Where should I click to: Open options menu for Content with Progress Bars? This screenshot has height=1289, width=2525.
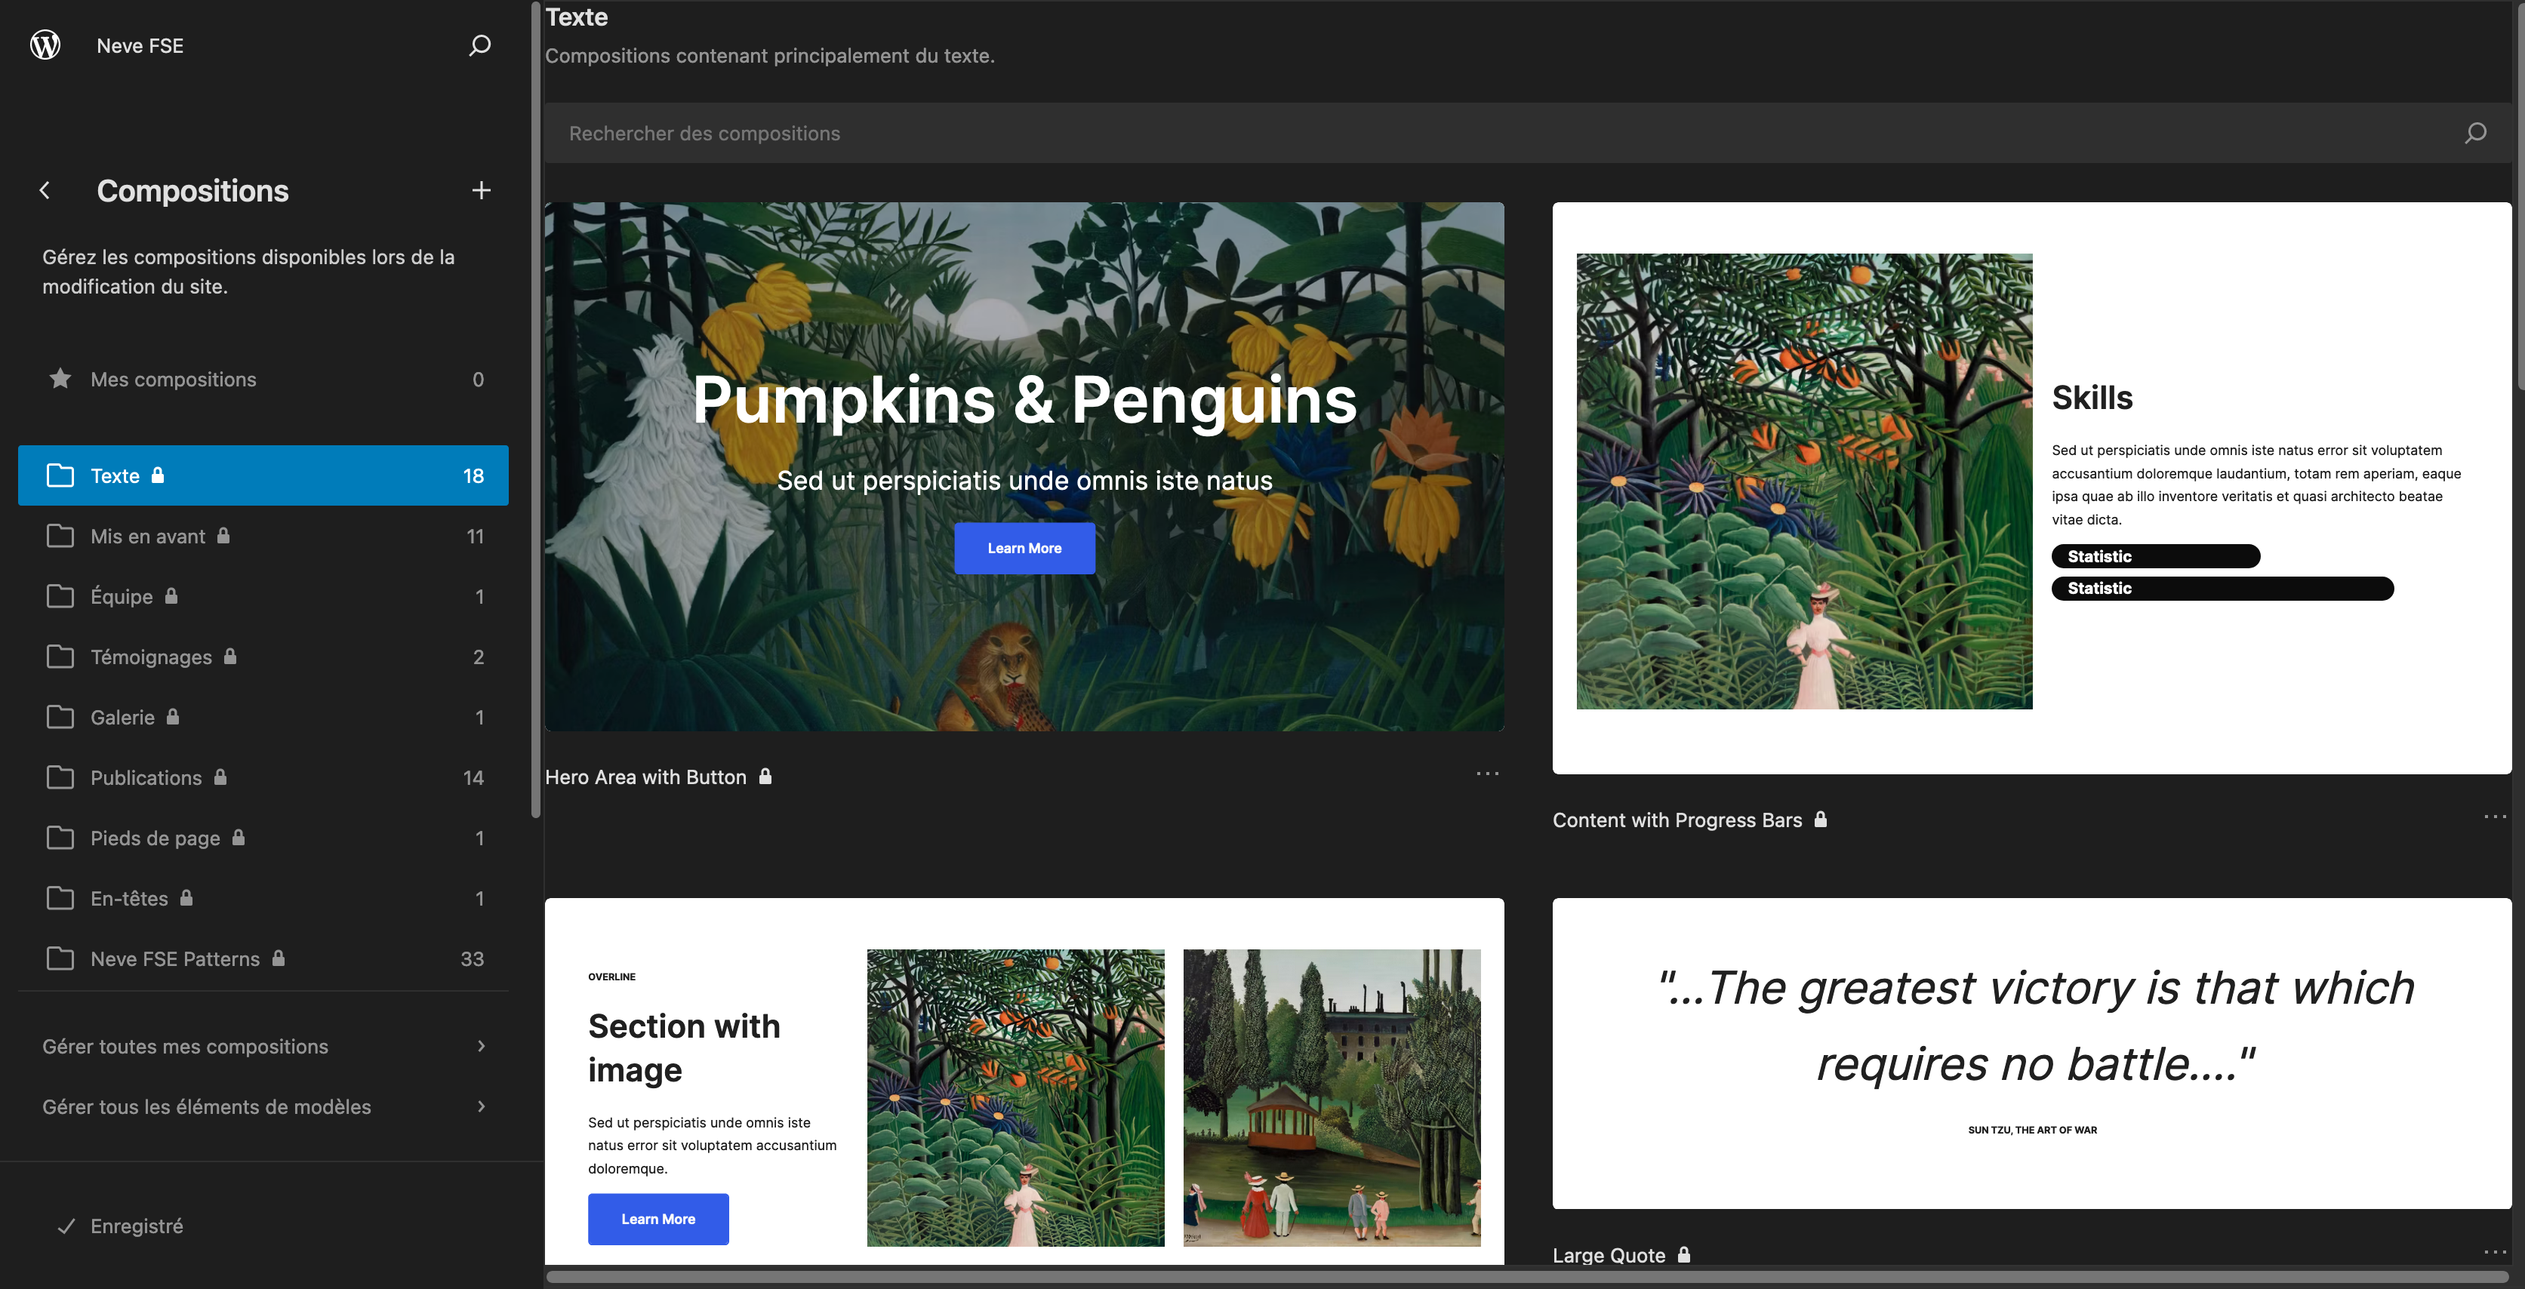tap(2495, 817)
